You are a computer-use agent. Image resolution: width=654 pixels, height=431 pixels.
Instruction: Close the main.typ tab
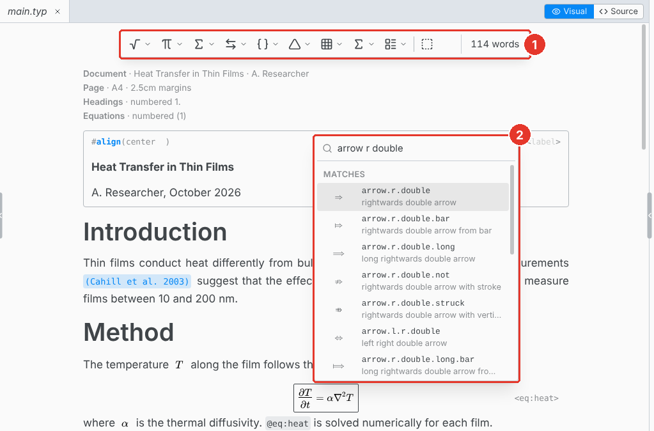click(x=58, y=12)
